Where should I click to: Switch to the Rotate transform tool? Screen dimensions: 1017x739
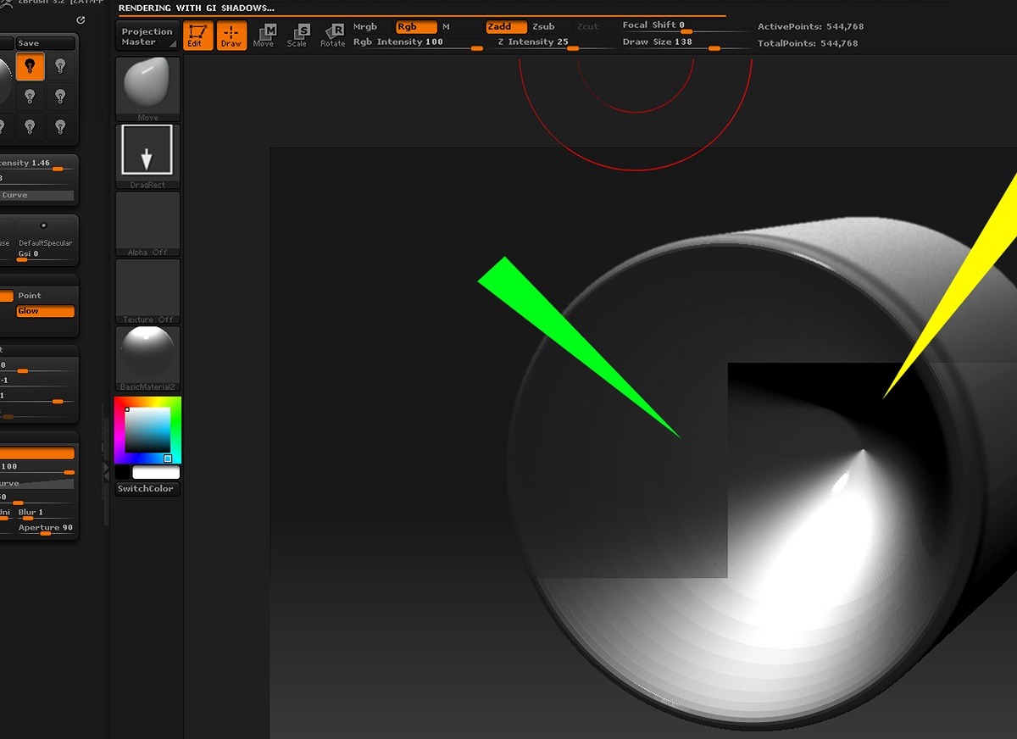pos(332,36)
